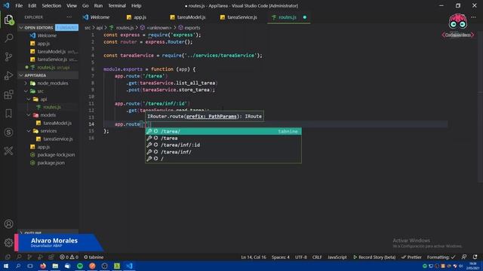Open the File menu
Screen dimensions: 483x271
click(19, 5)
